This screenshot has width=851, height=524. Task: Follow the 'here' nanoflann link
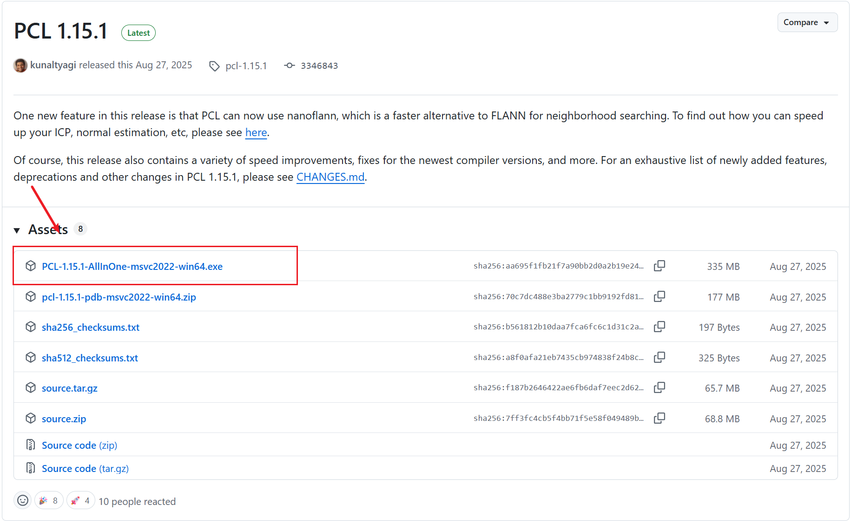point(256,132)
